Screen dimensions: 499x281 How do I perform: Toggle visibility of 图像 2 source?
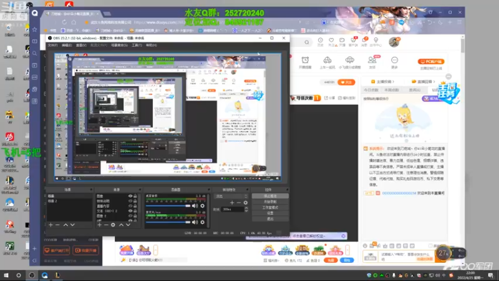(130, 216)
